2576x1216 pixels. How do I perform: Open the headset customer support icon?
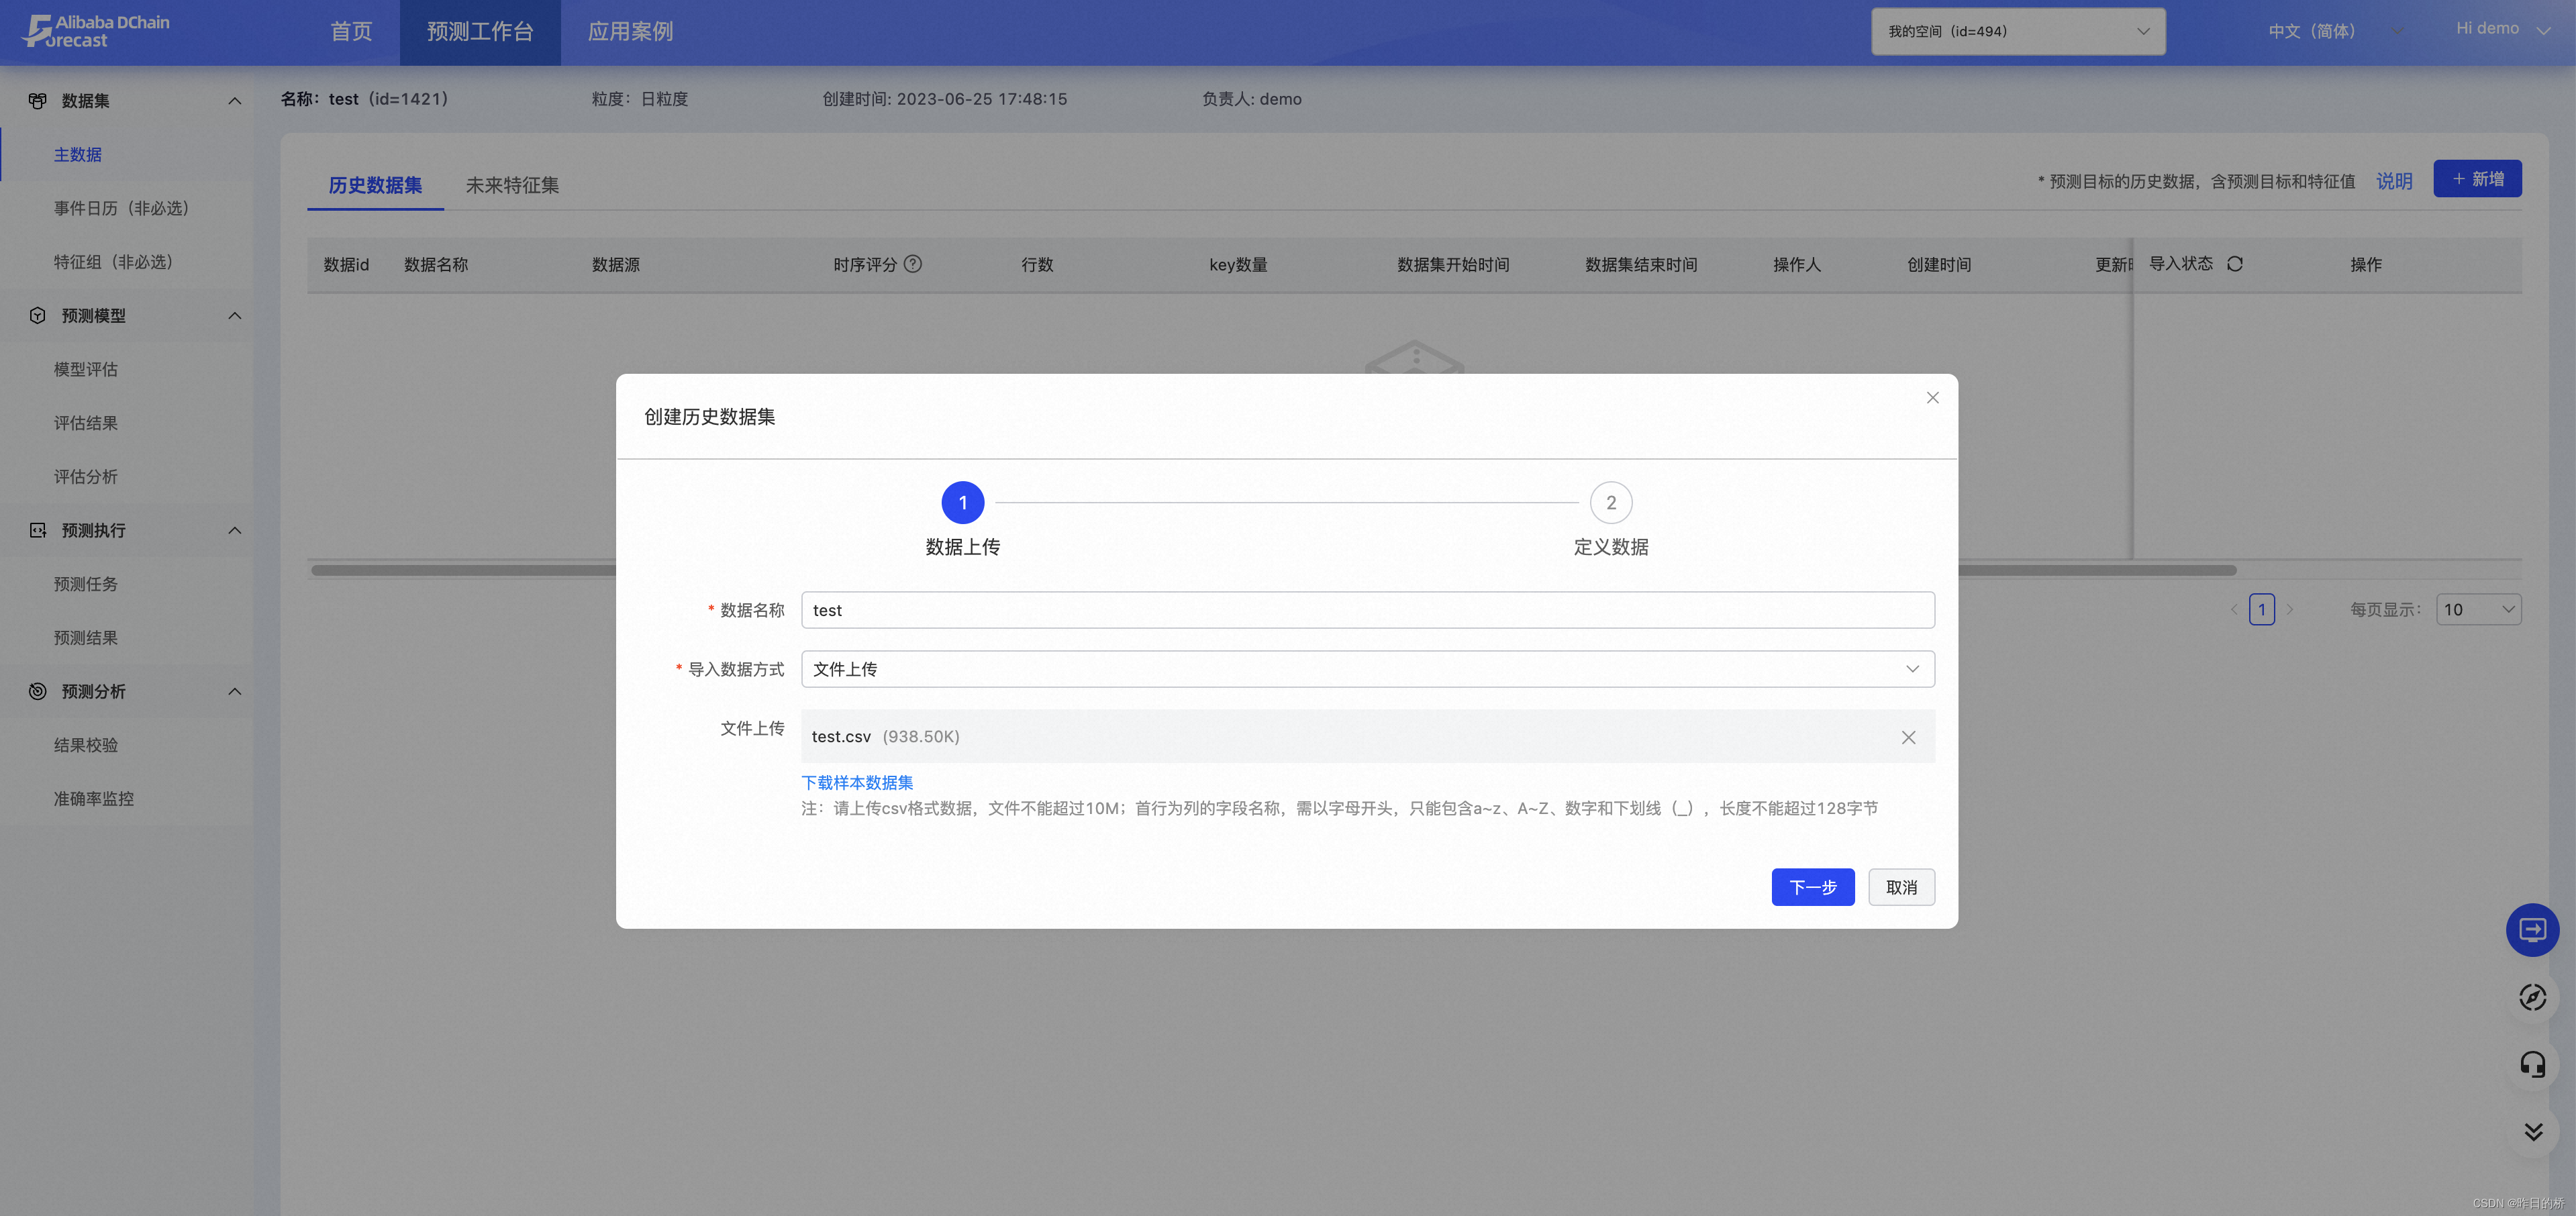click(2532, 1064)
